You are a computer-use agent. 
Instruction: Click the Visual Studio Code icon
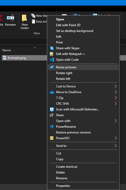click(52, 60)
